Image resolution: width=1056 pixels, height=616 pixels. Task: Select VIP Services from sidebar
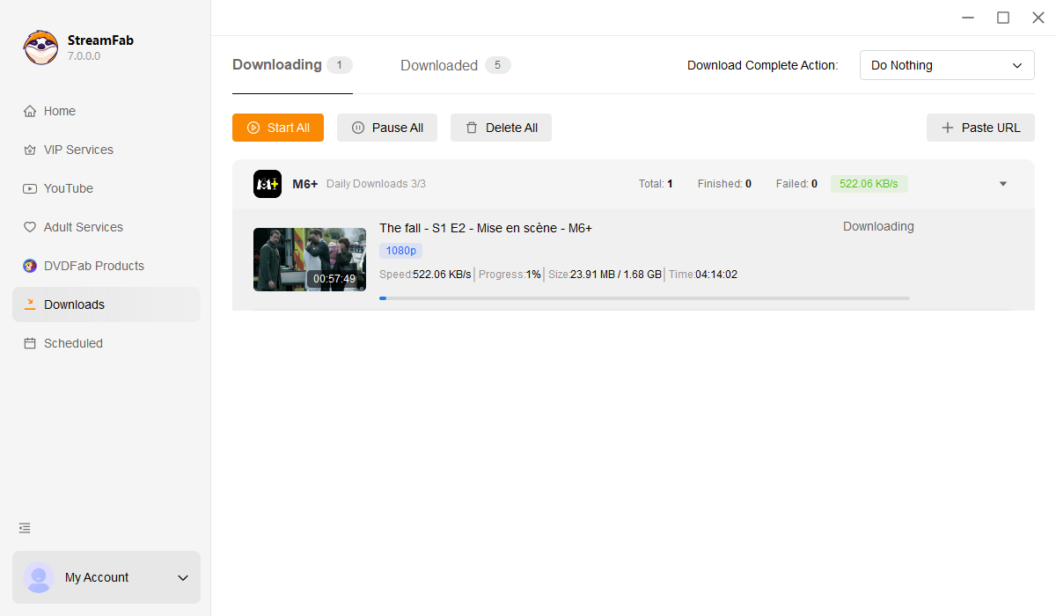coord(77,150)
